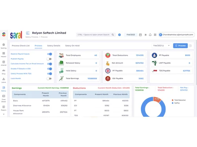Click the Total Employees value 46
The image size is (197, 147).
click(x=96, y=55)
